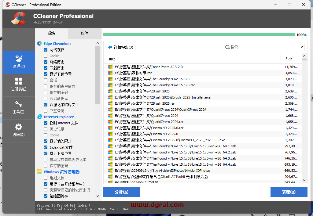Click Windows icon beside HivisionIDPhotos row
313x216 pixels.
(110, 171)
